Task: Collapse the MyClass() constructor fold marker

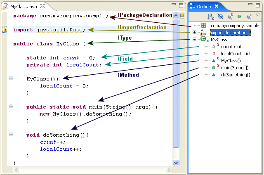Action: pyautogui.click(x=11, y=78)
